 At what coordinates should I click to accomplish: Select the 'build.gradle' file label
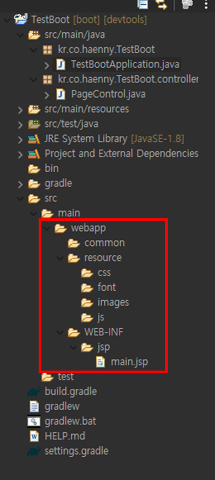(x=70, y=392)
